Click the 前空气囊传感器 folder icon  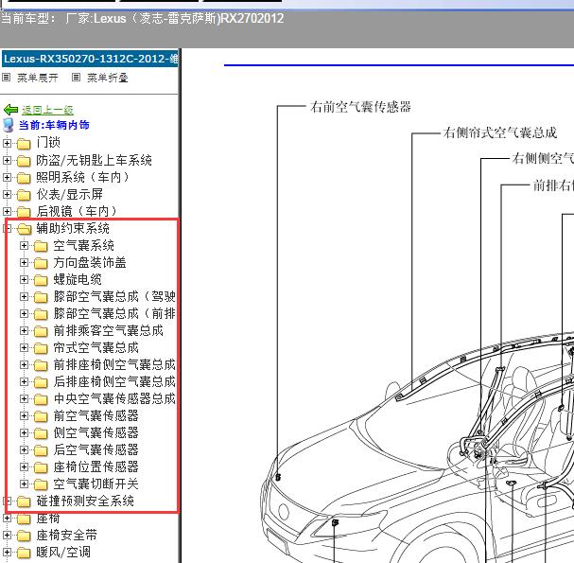click(x=41, y=416)
